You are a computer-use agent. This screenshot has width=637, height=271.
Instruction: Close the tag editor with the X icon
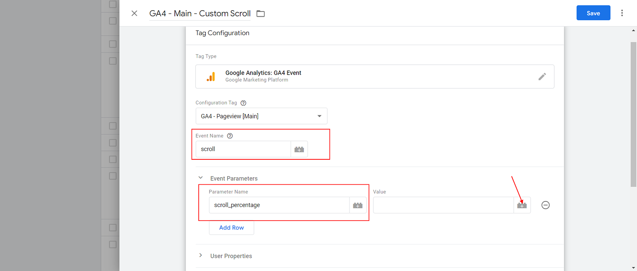[x=134, y=14]
